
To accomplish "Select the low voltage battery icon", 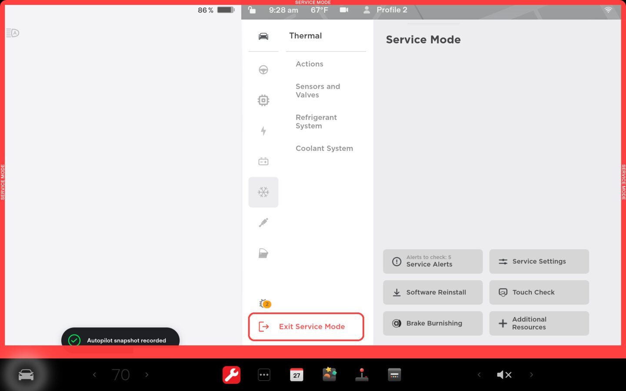I will click(x=263, y=162).
